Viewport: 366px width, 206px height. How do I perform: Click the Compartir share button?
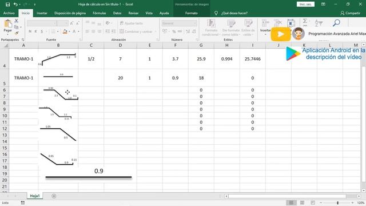[x=350, y=13]
